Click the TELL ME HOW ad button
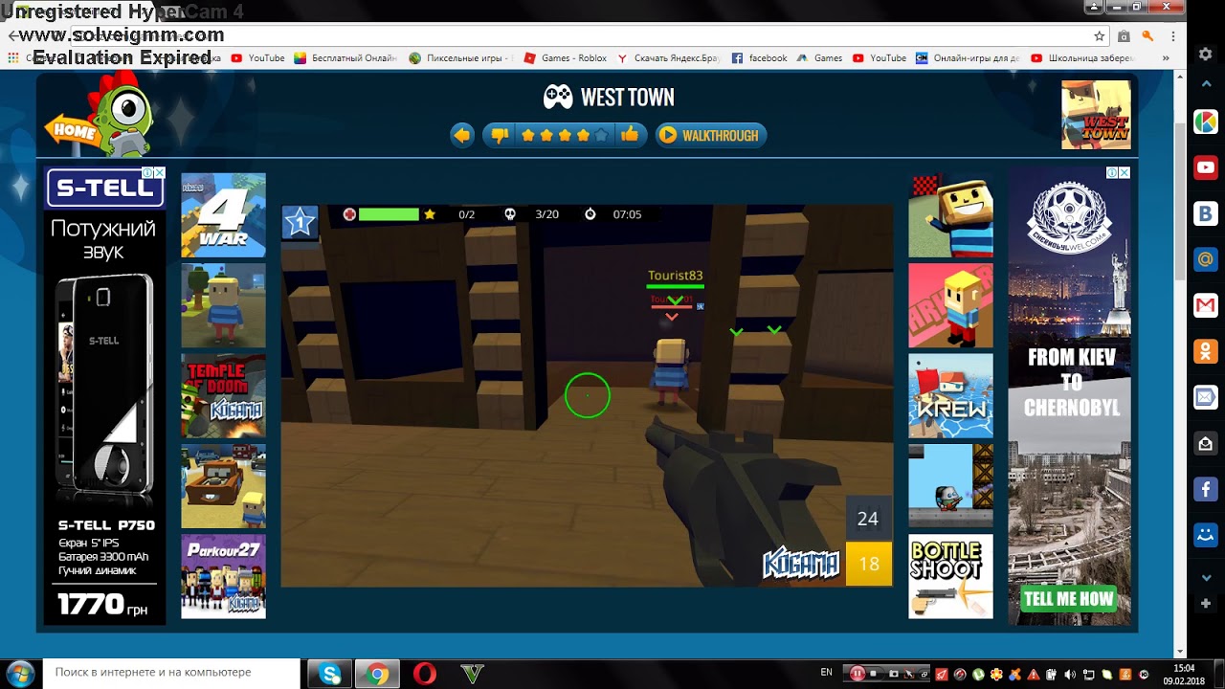Image resolution: width=1225 pixels, height=689 pixels. pos(1068,600)
